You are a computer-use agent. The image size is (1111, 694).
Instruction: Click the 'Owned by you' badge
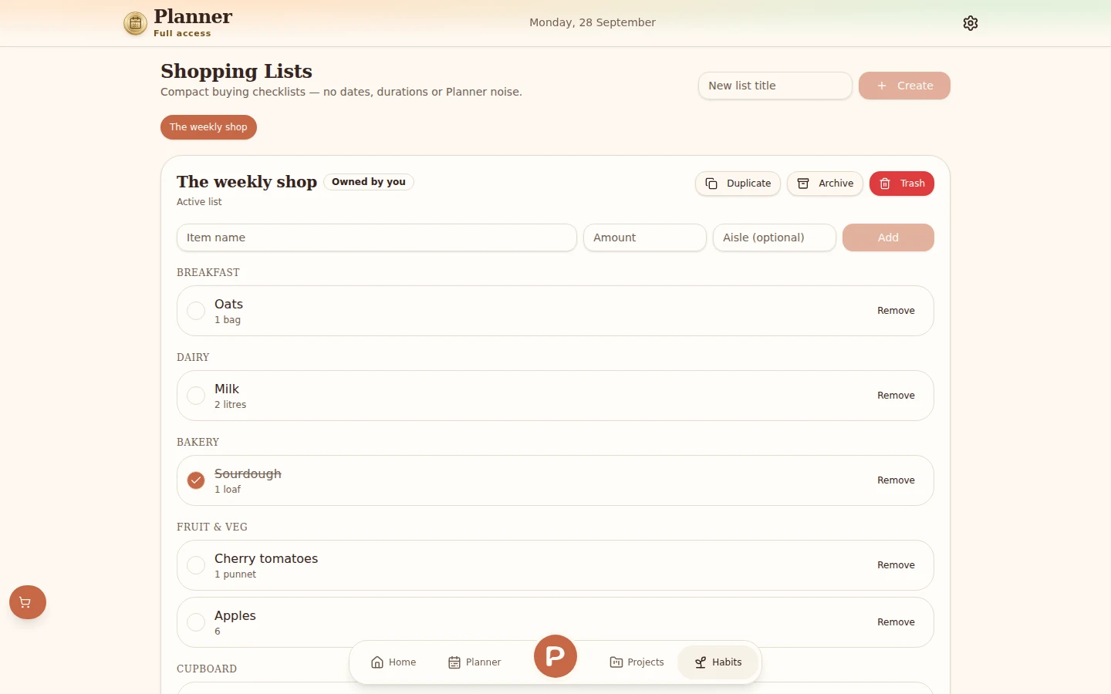pos(369,182)
